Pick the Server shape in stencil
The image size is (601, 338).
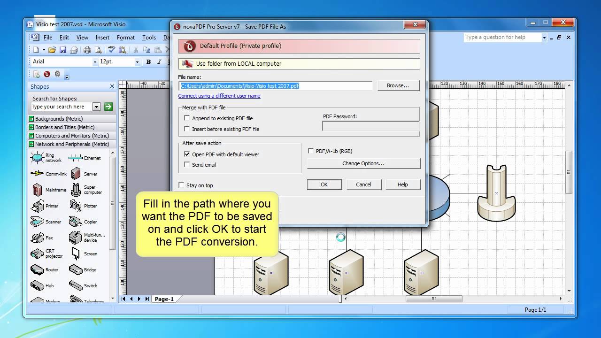point(84,174)
